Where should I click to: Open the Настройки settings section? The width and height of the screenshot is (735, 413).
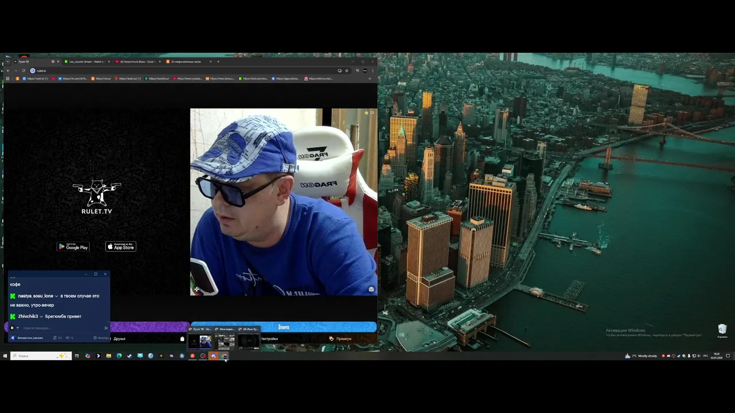point(270,339)
